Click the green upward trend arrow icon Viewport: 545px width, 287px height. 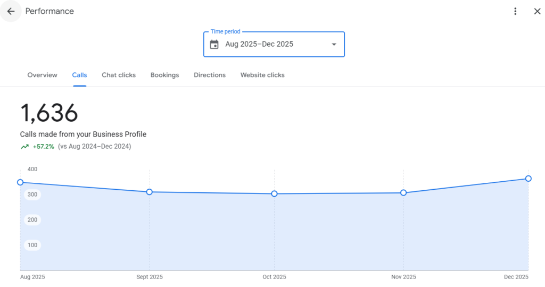tap(24, 147)
